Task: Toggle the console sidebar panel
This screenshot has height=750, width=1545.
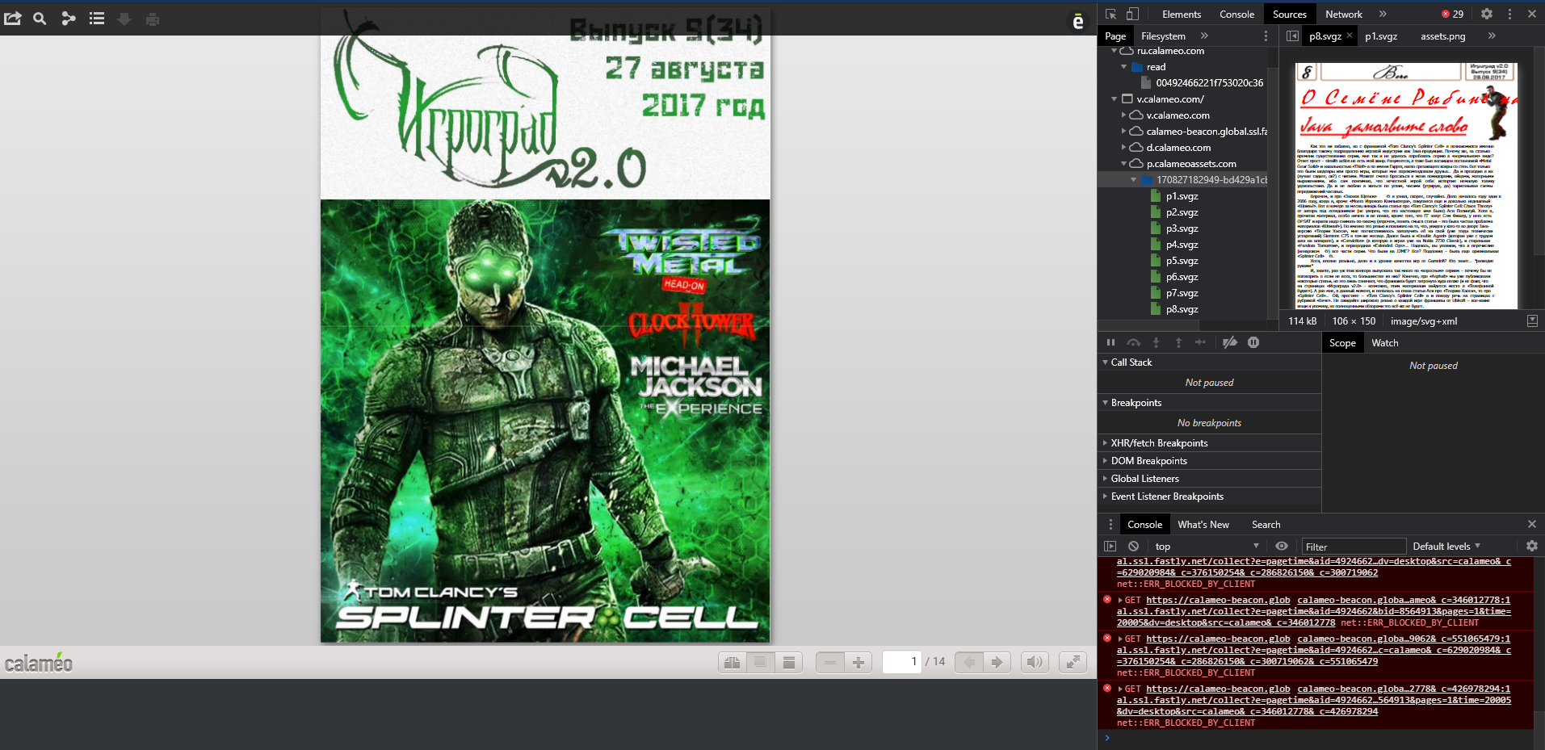Action: [x=1110, y=547]
